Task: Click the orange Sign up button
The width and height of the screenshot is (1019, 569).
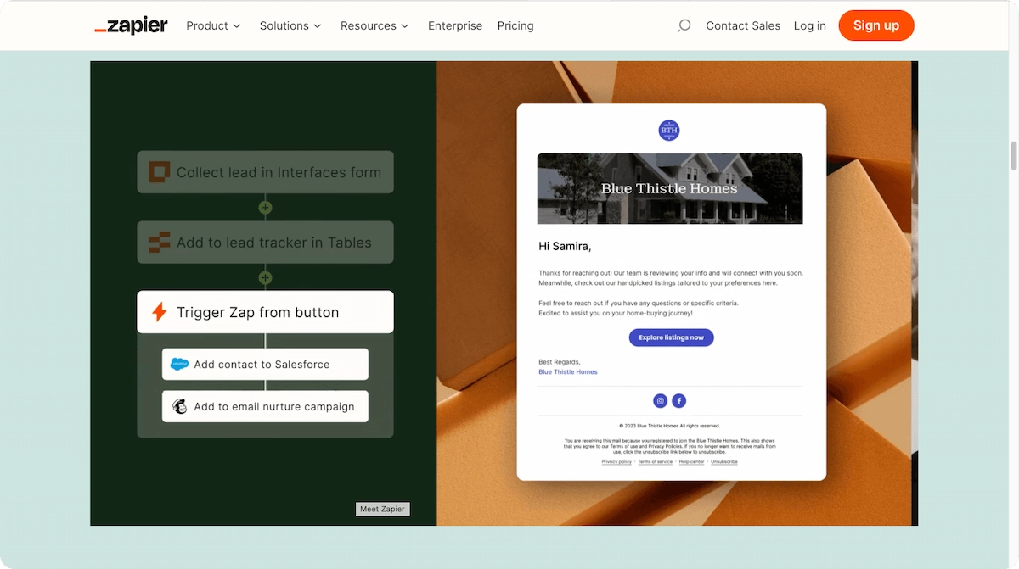Action: [x=876, y=25]
